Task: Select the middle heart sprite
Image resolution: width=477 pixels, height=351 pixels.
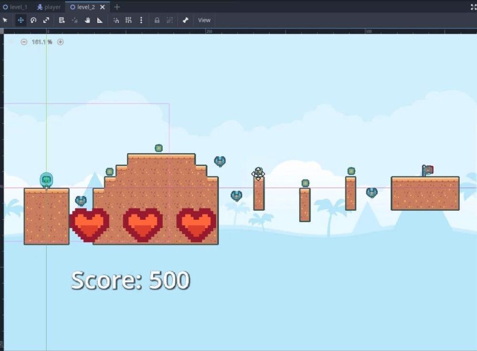Action: [x=143, y=225]
